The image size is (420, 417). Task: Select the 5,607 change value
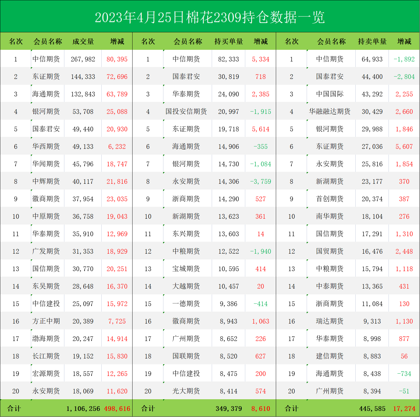coord(404,146)
